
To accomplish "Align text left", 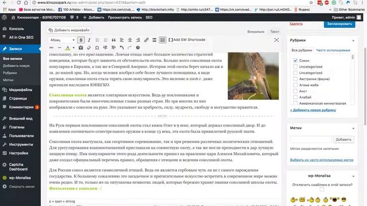I will [122, 40].
